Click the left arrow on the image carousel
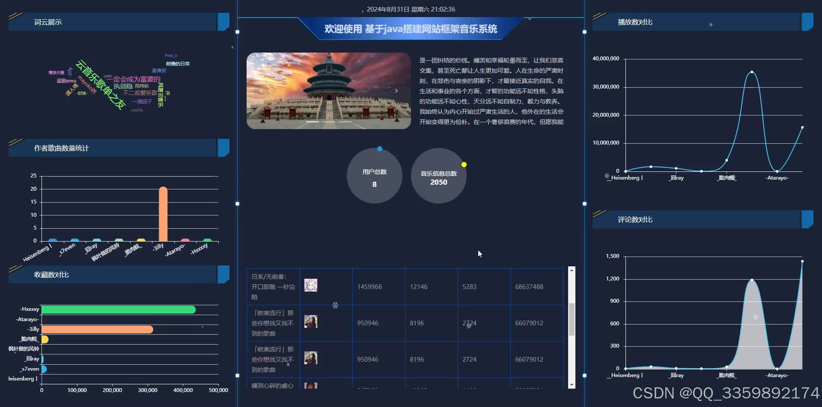 pos(262,91)
